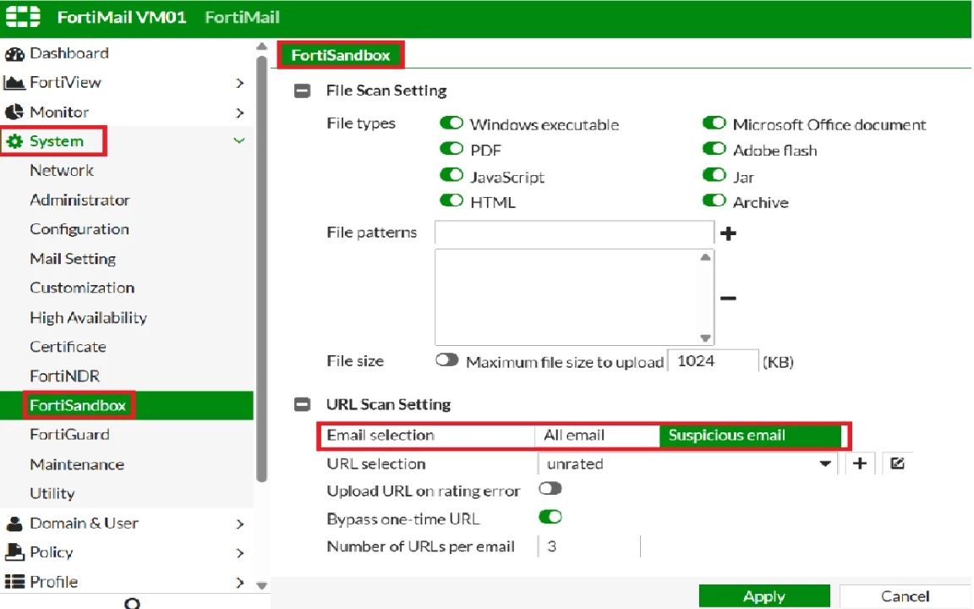
Task: Collapse URL Scan Setting section
Action: tap(302, 404)
